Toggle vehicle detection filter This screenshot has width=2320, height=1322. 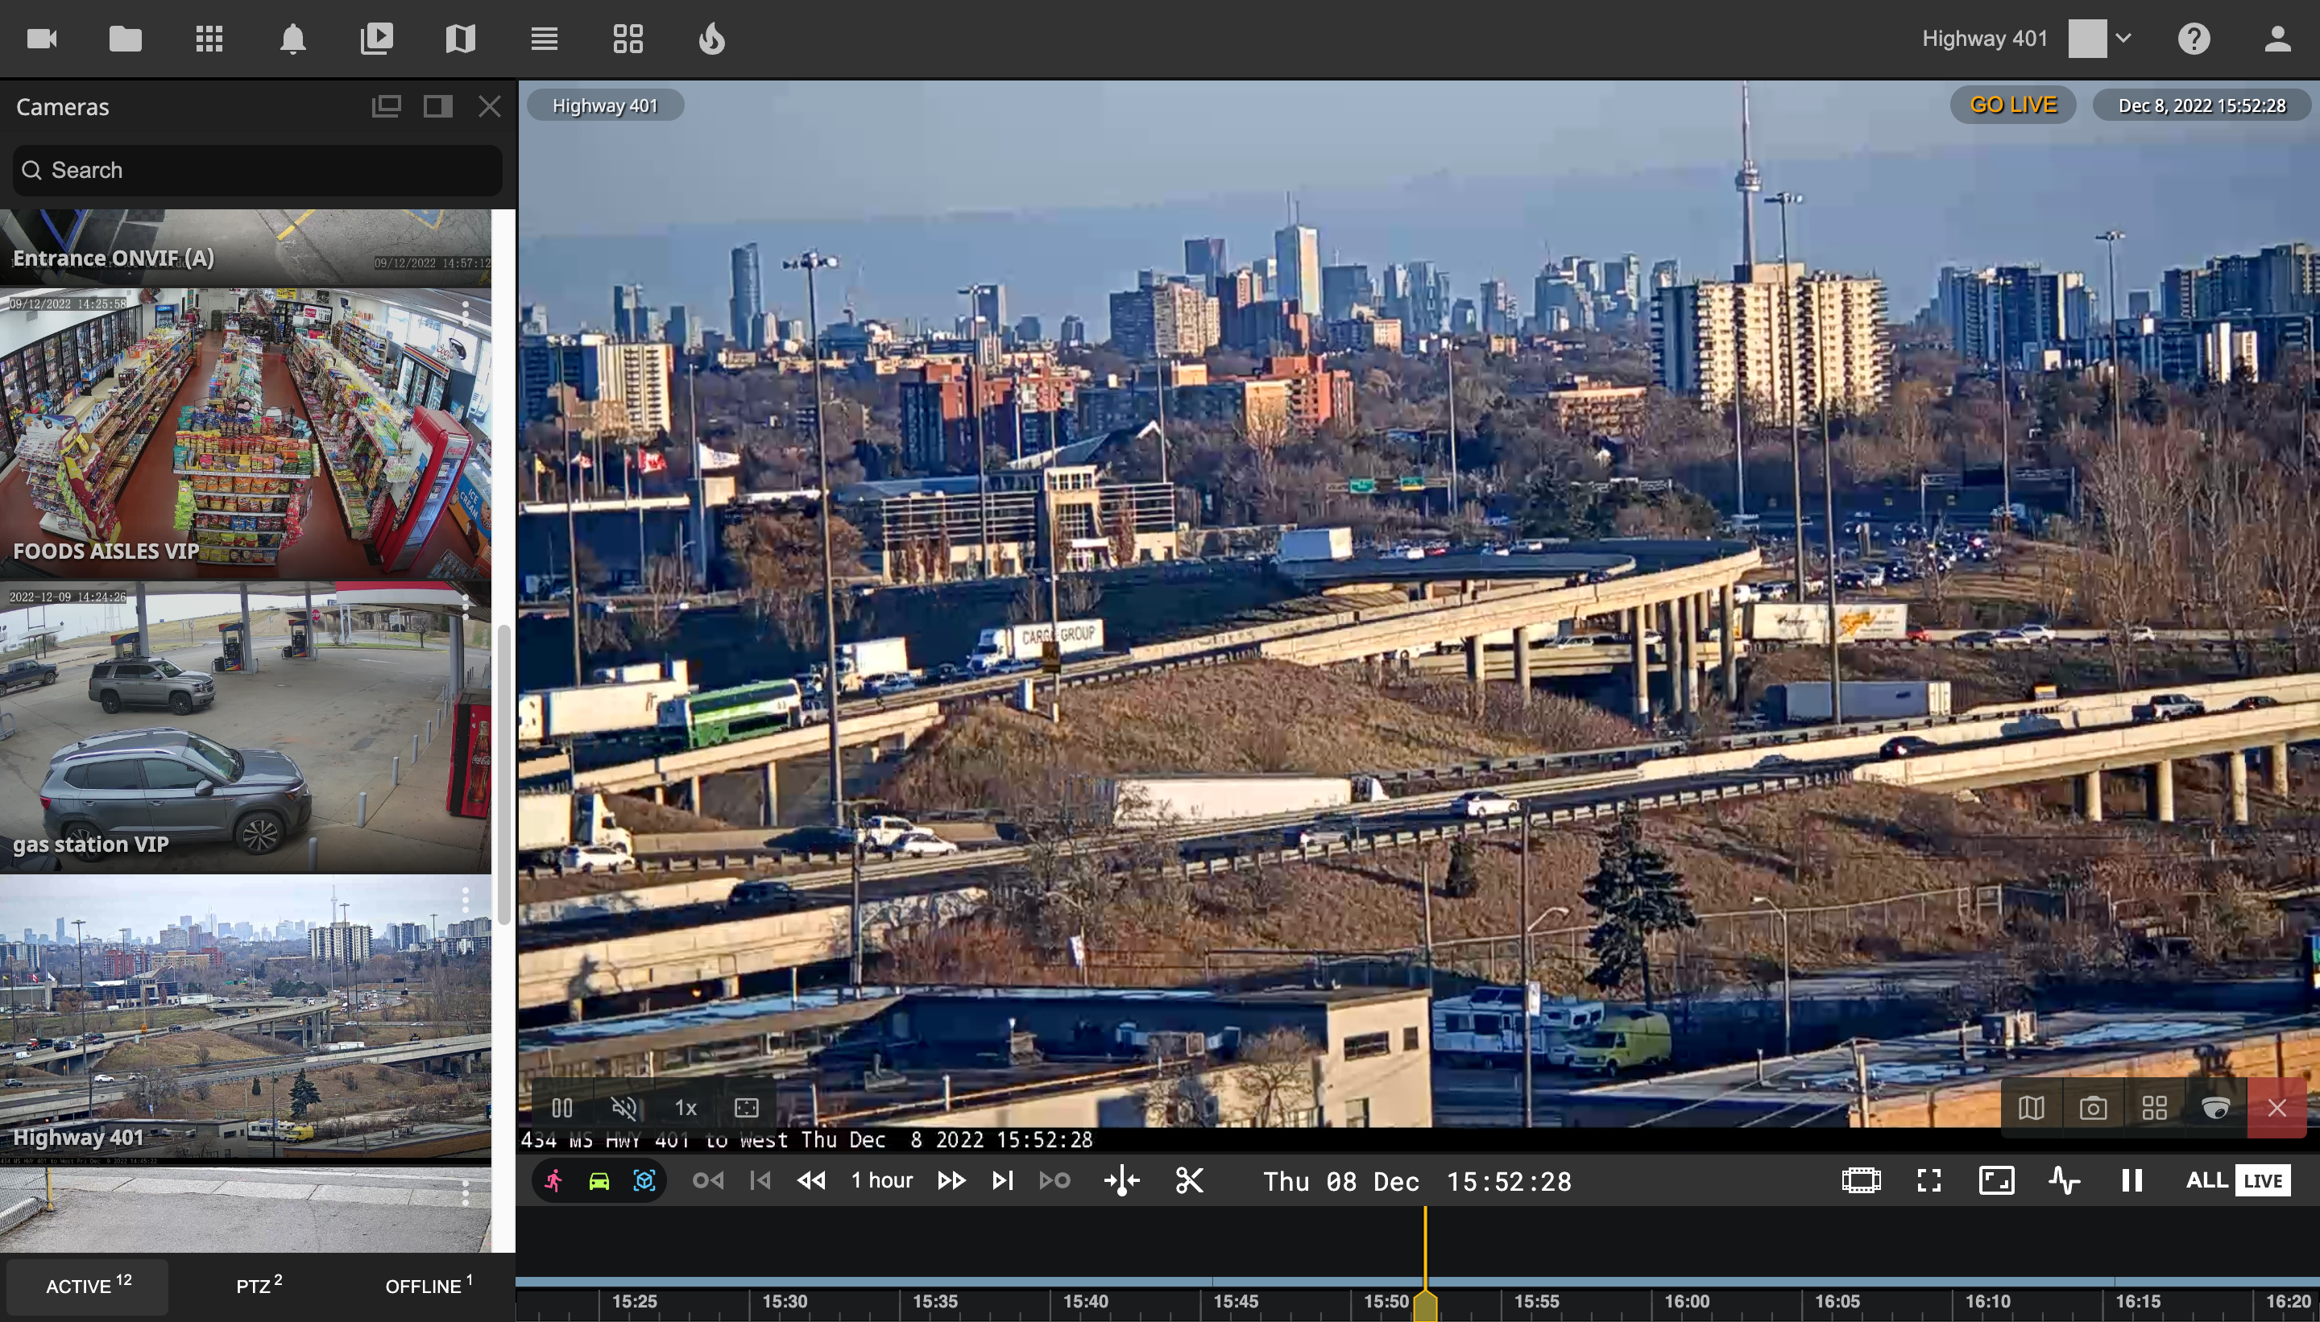599,1180
